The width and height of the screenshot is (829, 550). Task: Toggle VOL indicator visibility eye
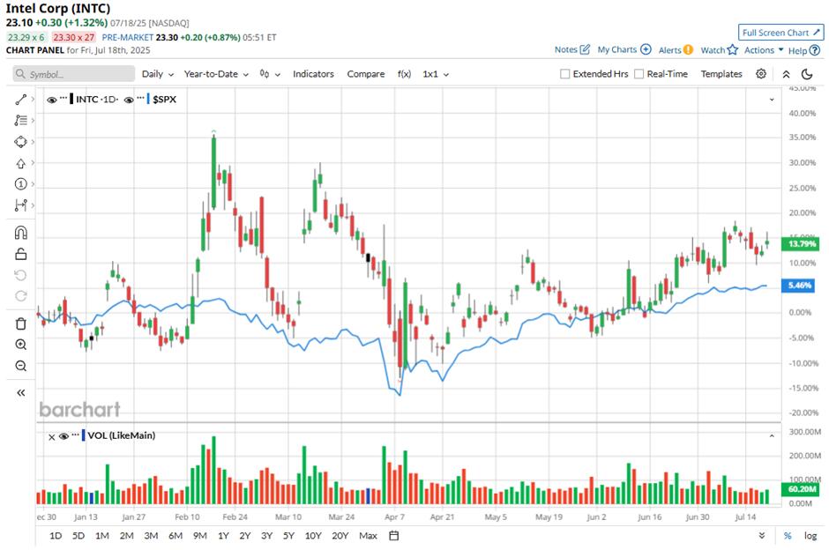pos(64,436)
